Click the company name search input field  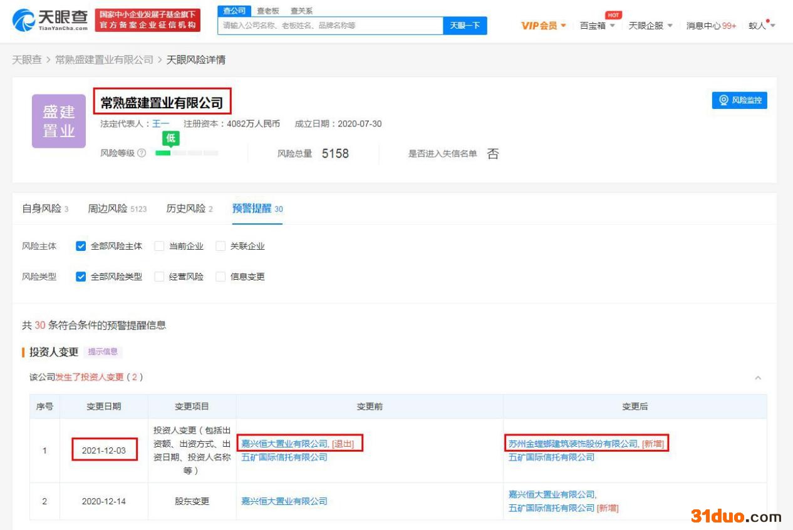(x=330, y=26)
